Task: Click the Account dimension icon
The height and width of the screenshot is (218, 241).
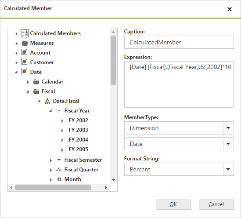Action: [24, 52]
